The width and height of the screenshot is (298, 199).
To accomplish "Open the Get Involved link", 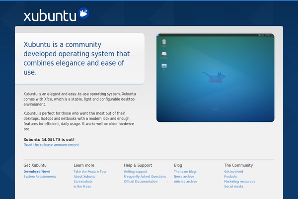I will 233,172.
